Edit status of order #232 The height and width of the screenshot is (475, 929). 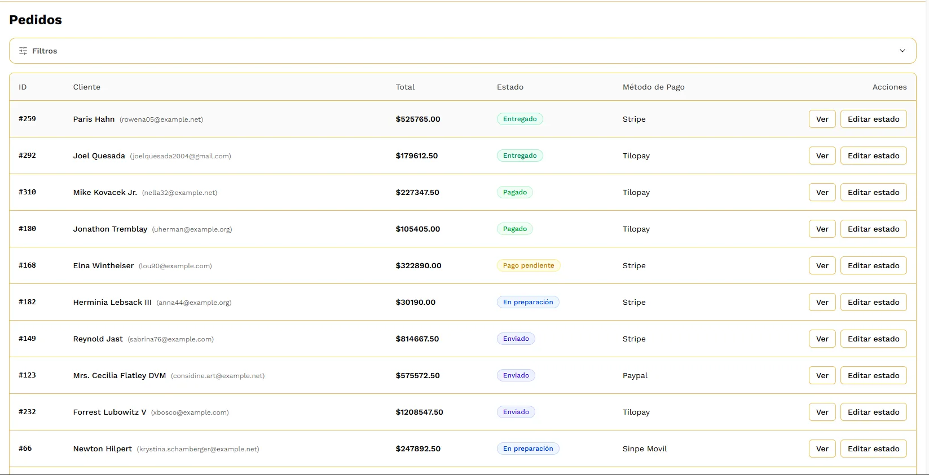click(x=873, y=412)
